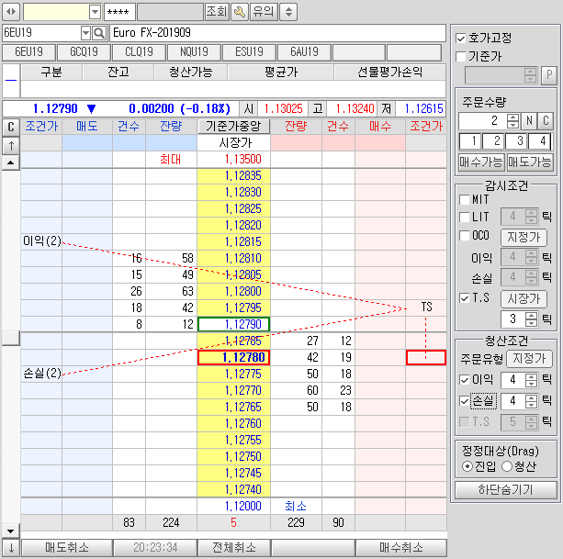Viewport: 563px width, 559px height.
Task: Click the highlighted 1.12780 price cell
Action: point(233,358)
